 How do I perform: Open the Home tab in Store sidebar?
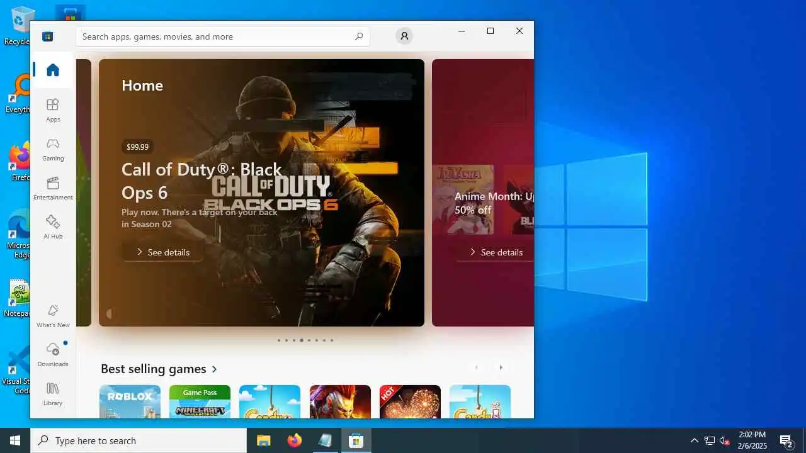pyautogui.click(x=53, y=70)
